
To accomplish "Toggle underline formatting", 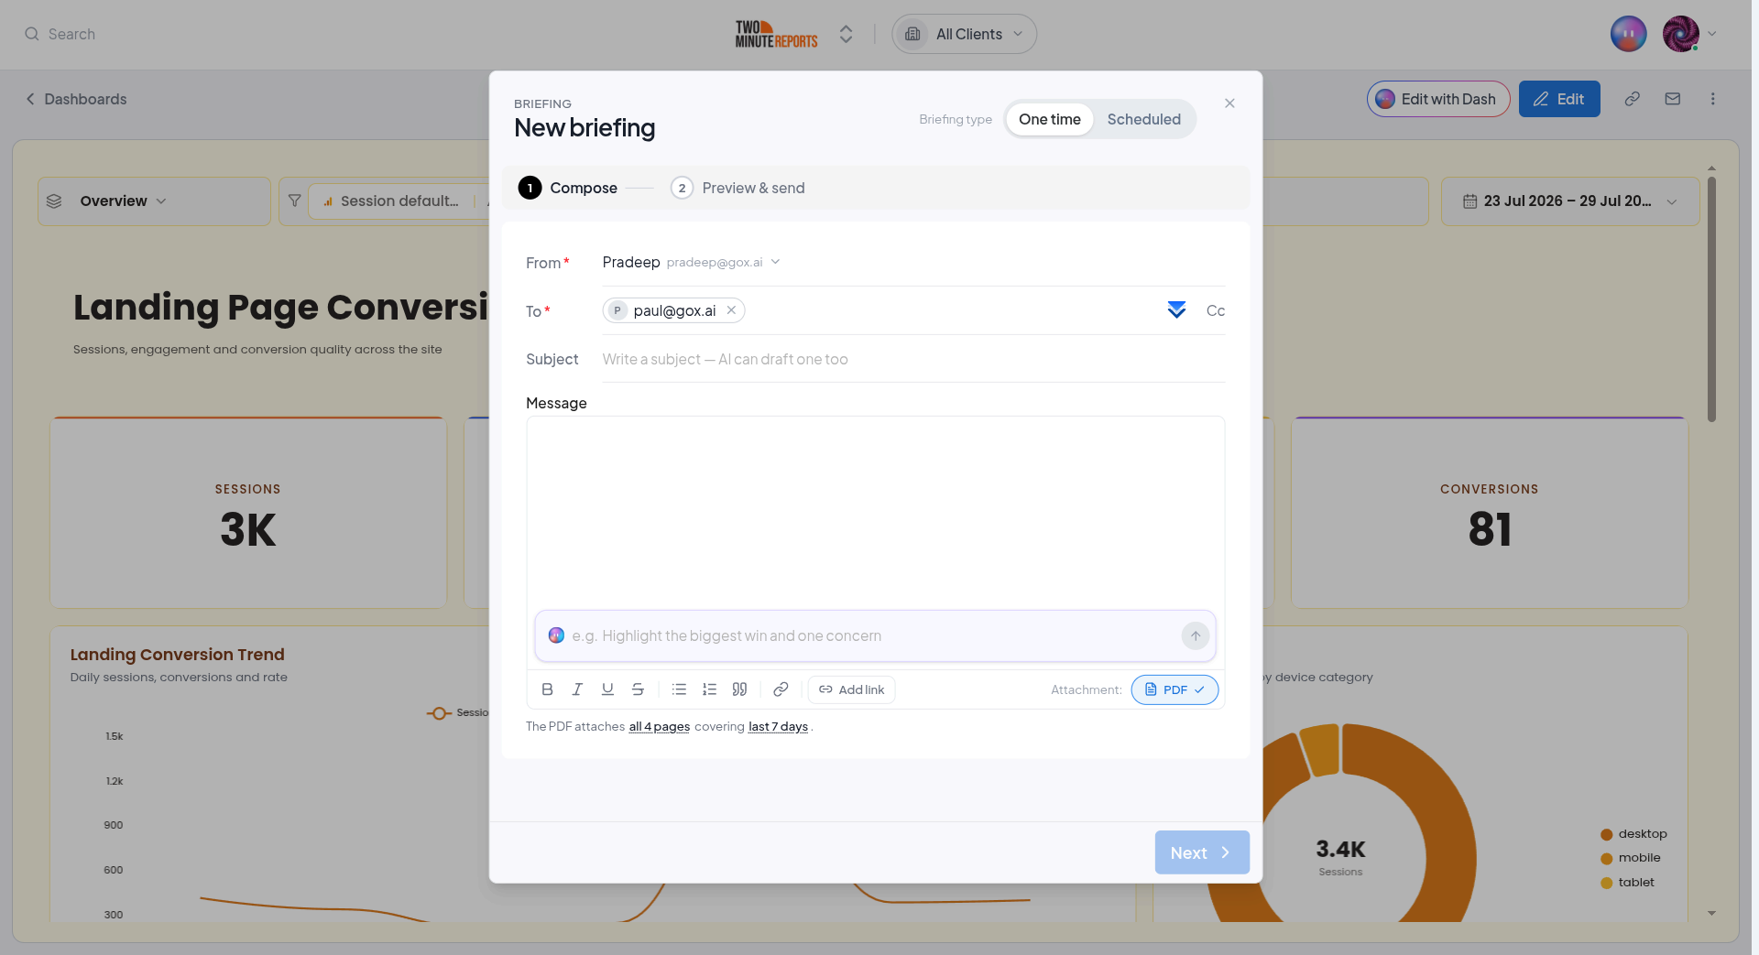I will click(607, 689).
